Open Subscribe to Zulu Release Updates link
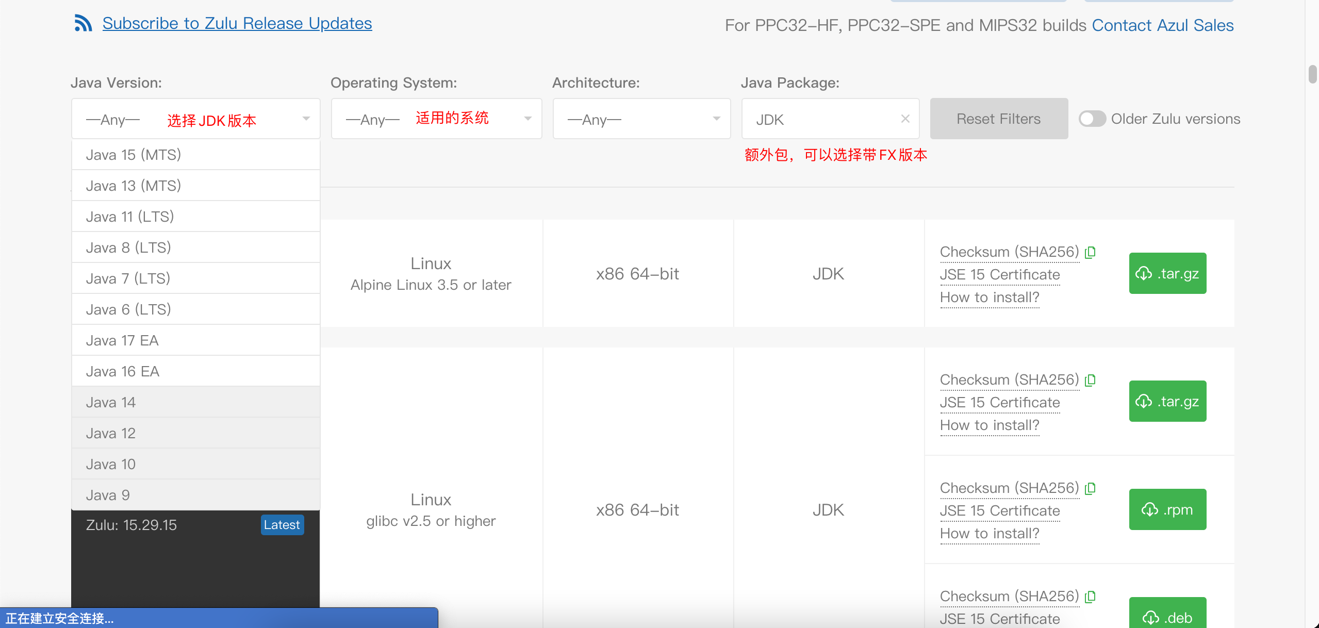This screenshot has height=628, width=1319. coord(237,23)
